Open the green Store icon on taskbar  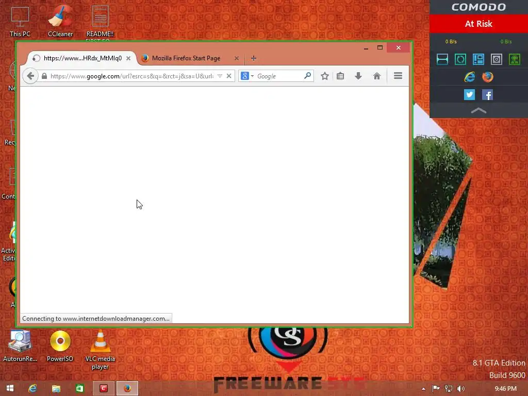(x=80, y=388)
